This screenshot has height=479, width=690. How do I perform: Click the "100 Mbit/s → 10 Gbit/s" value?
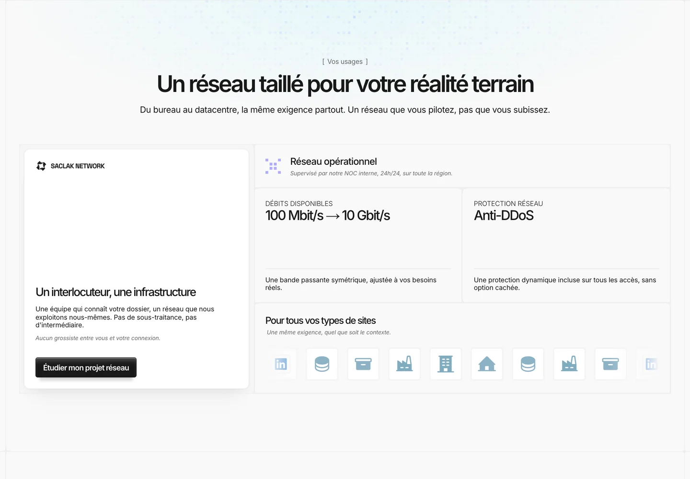click(x=328, y=216)
